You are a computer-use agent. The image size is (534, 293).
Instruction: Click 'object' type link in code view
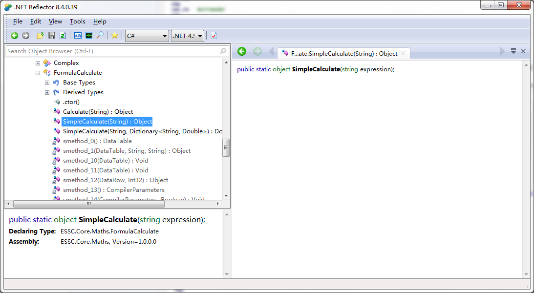(x=281, y=69)
